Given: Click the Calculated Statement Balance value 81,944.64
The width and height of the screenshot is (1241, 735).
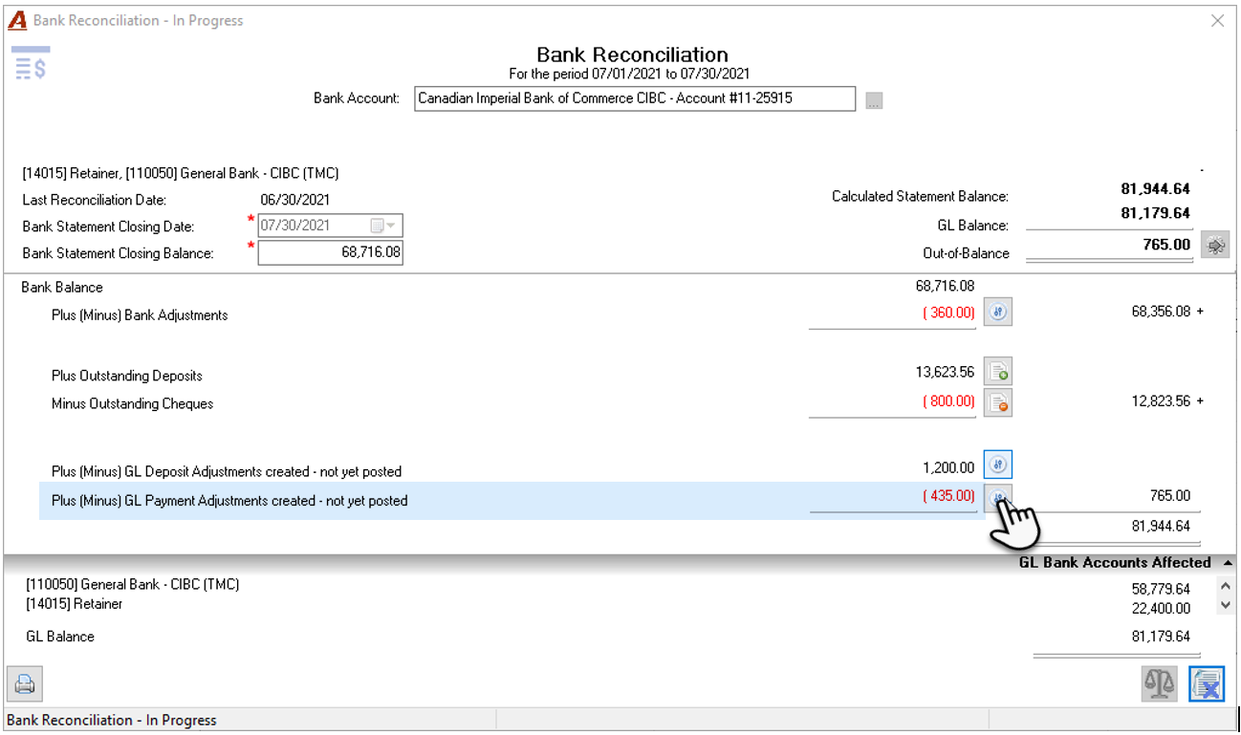Looking at the screenshot, I should coord(1155,189).
